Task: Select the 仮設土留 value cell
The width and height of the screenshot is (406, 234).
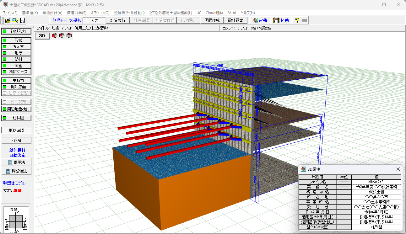Action: (376, 192)
